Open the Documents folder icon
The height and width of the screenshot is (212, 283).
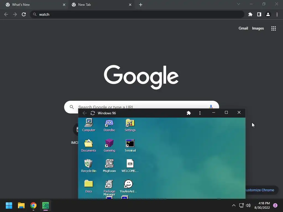point(89,145)
